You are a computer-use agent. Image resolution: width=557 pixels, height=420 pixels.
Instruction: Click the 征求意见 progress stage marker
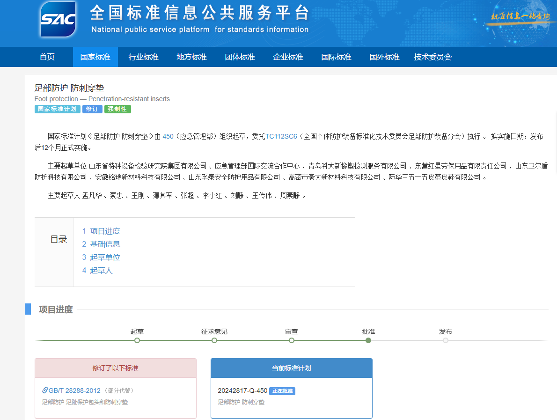[x=214, y=340]
